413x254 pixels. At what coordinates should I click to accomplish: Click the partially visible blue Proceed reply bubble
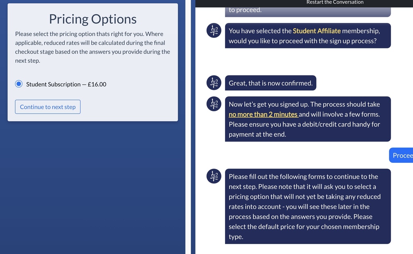[x=401, y=155]
